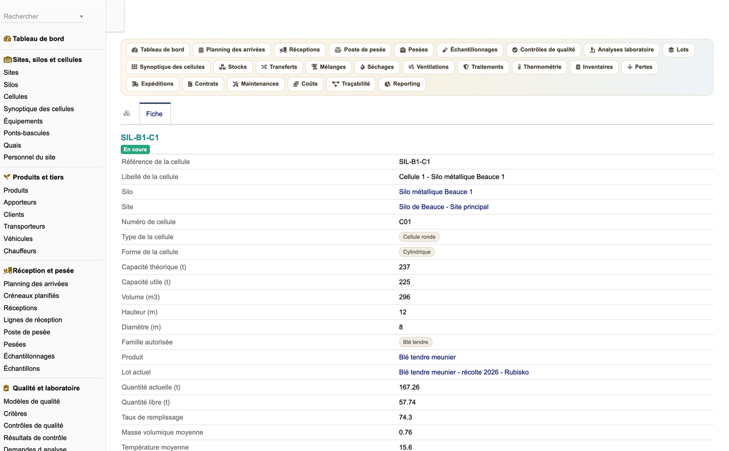Viewport: 729px width, 451px height.
Task: Open Équipements in the sidebar
Action: 23,121
